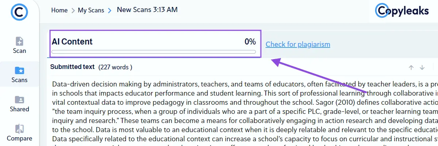Click the chevron after Home breadcrumb
Image resolution: width=438 pixels, height=146 pixels.
pyautogui.click(x=73, y=11)
